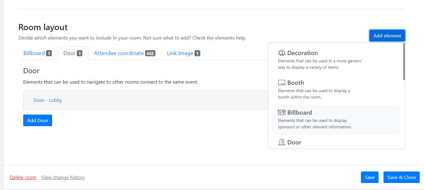Image resolution: width=424 pixels, height=190 pixels.
Task: Select the Door element option
Action: point(336,142)
